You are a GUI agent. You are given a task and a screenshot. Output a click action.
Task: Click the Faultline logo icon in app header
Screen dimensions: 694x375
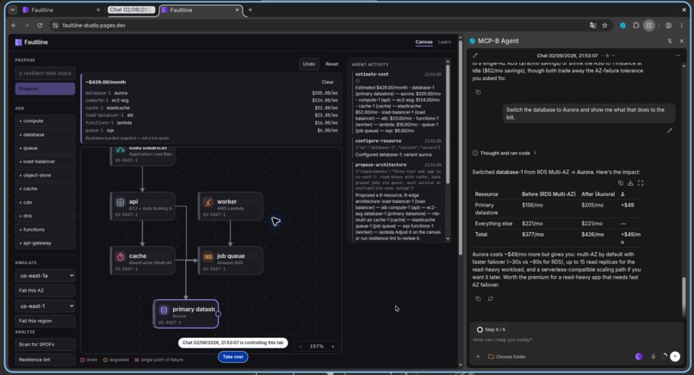18,42
